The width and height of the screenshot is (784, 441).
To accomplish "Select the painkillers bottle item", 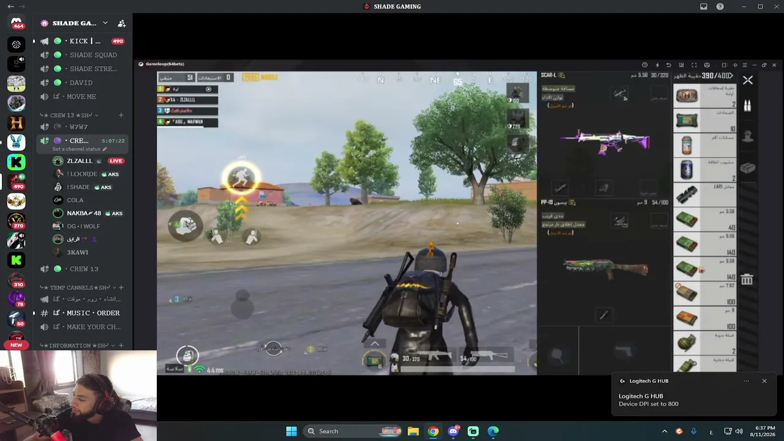I will (x=704, y=145).
